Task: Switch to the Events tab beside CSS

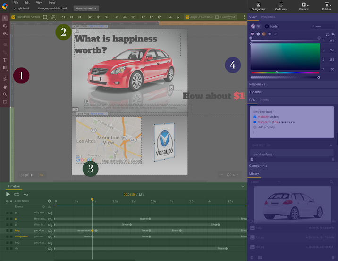Action: [264, 100]
